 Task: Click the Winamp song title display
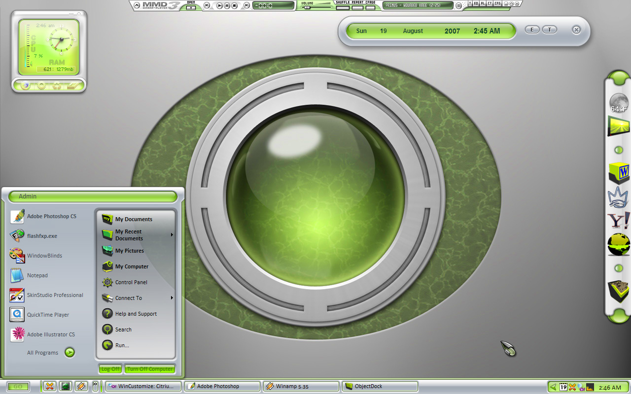[418, 5]
